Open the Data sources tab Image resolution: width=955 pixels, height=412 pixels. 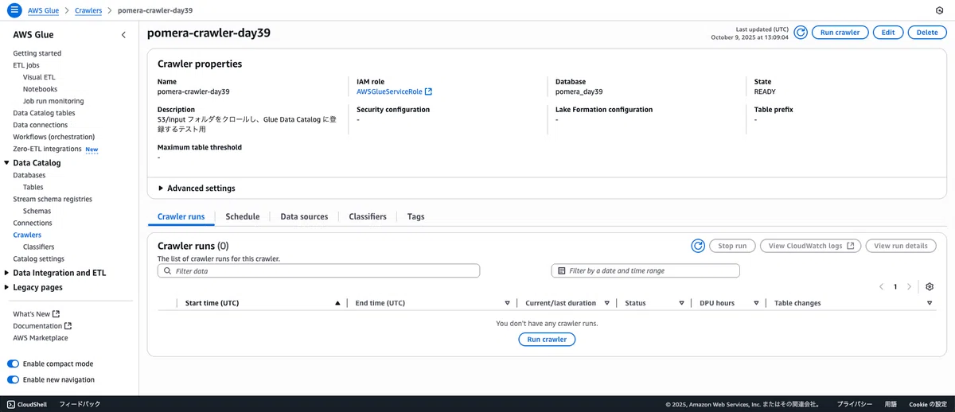pos(304,216)
